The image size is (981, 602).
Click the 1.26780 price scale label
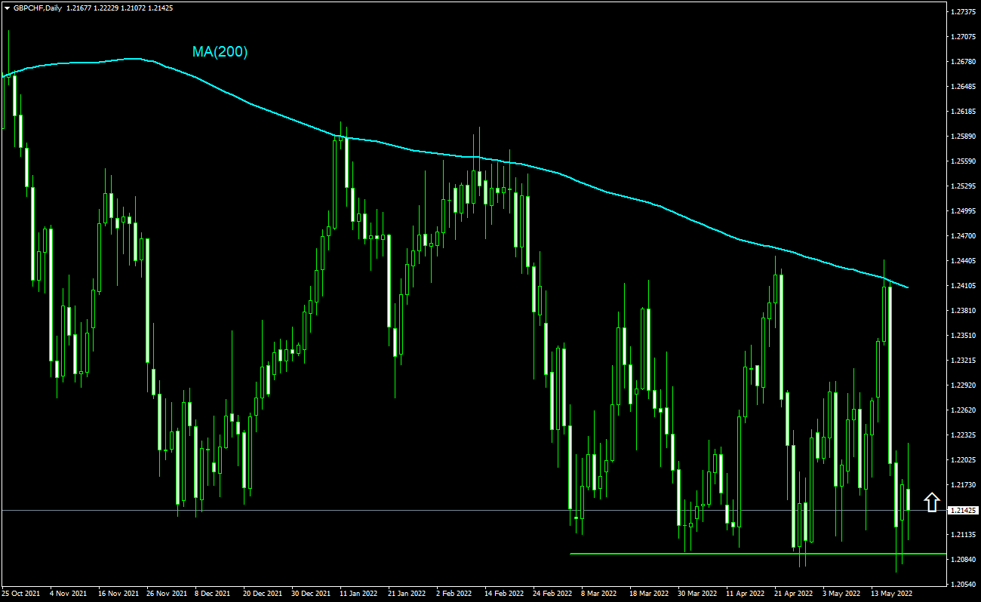[x=964, y=62]
